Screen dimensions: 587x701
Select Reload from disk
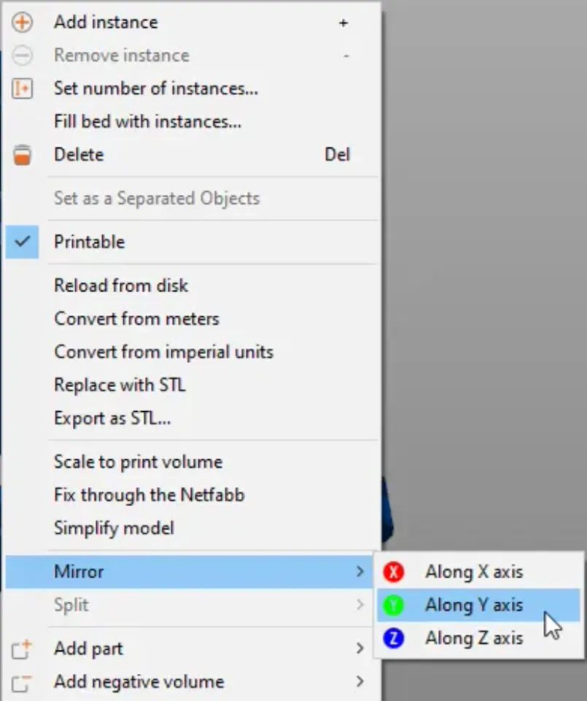tap(121, 286)
